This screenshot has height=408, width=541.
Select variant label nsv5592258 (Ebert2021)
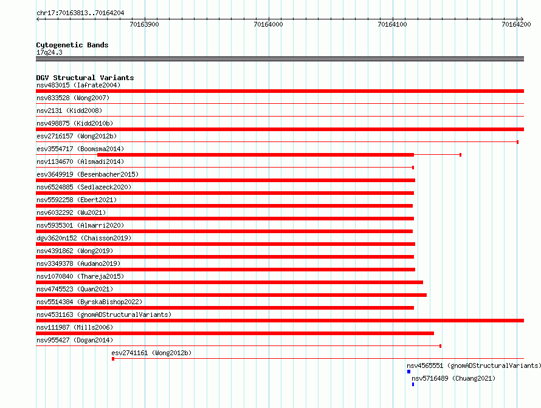coord(77,200)
